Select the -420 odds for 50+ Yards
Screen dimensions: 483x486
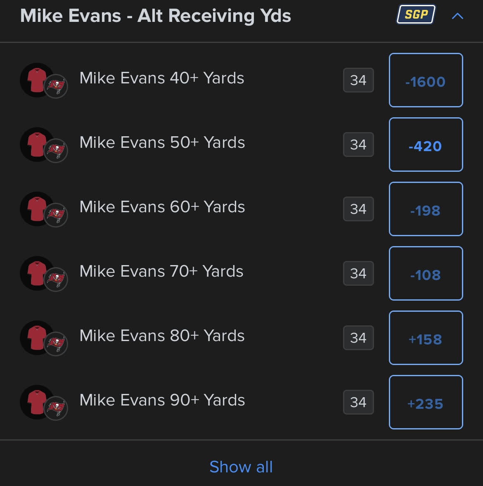click(x=426, y=145)
